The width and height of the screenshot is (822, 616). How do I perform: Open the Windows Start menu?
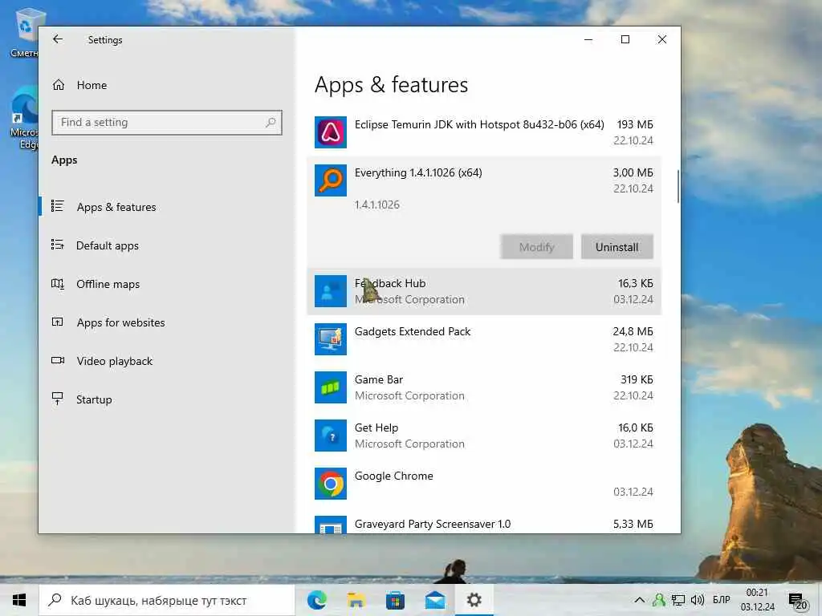pos(19,600)
